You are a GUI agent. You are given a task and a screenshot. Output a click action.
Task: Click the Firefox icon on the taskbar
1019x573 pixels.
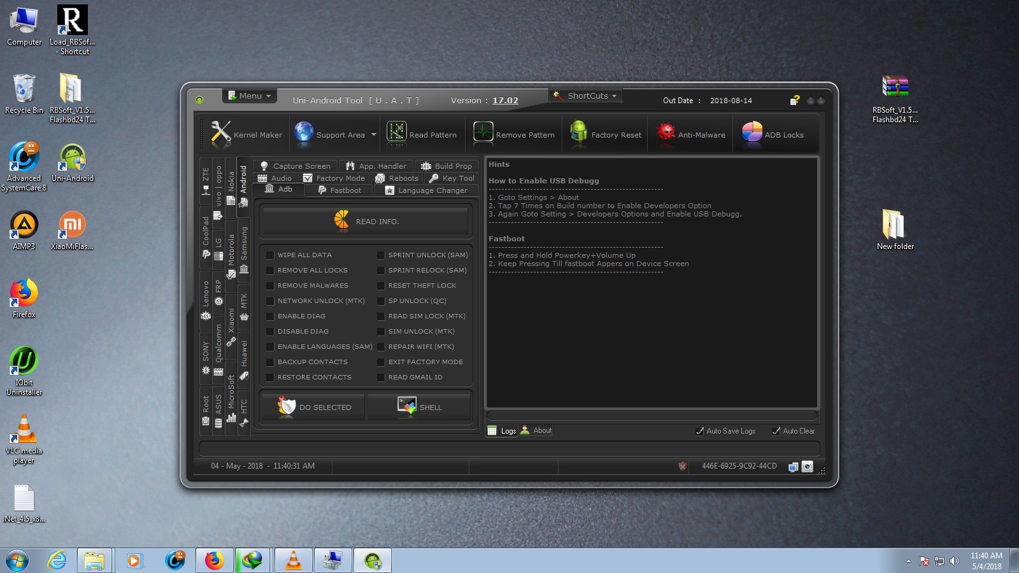coord(215,560)
